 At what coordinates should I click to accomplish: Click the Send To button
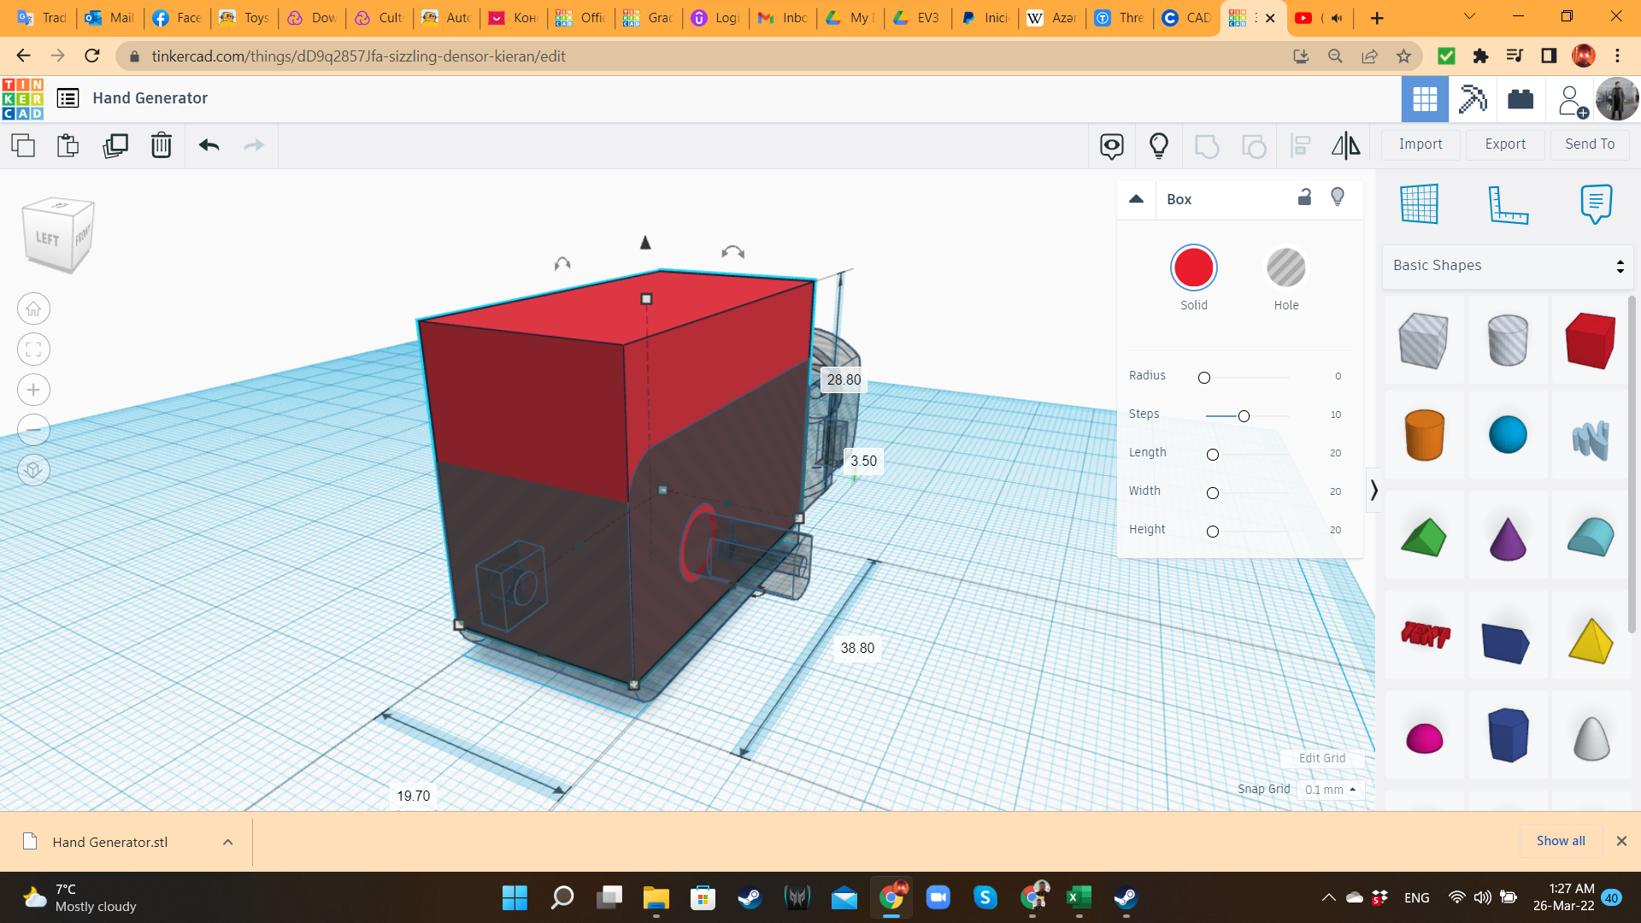point(1589,143)
